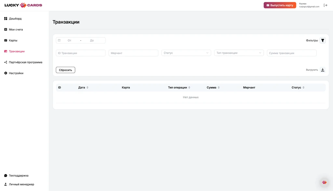The width and height of the screenshot is (333, 191).
Task: Sort by Статус column header arrows
Action: pyautogui.click(x=303, y=88)
